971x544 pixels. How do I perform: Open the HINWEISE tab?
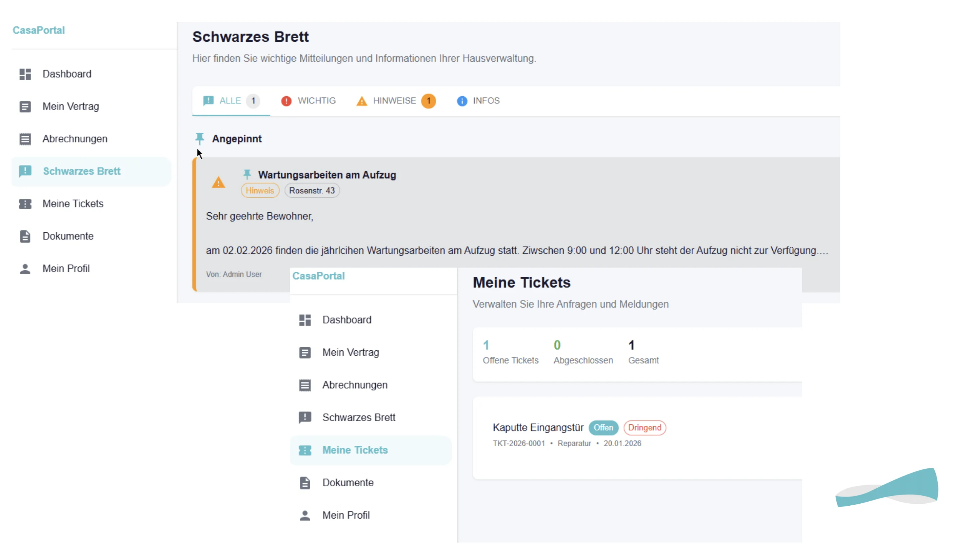(394, 101)
